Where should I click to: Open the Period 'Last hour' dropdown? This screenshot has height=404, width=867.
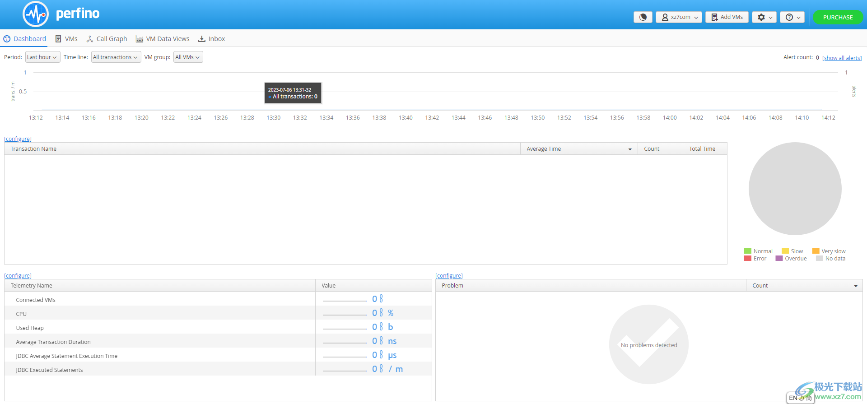[42, 57]
